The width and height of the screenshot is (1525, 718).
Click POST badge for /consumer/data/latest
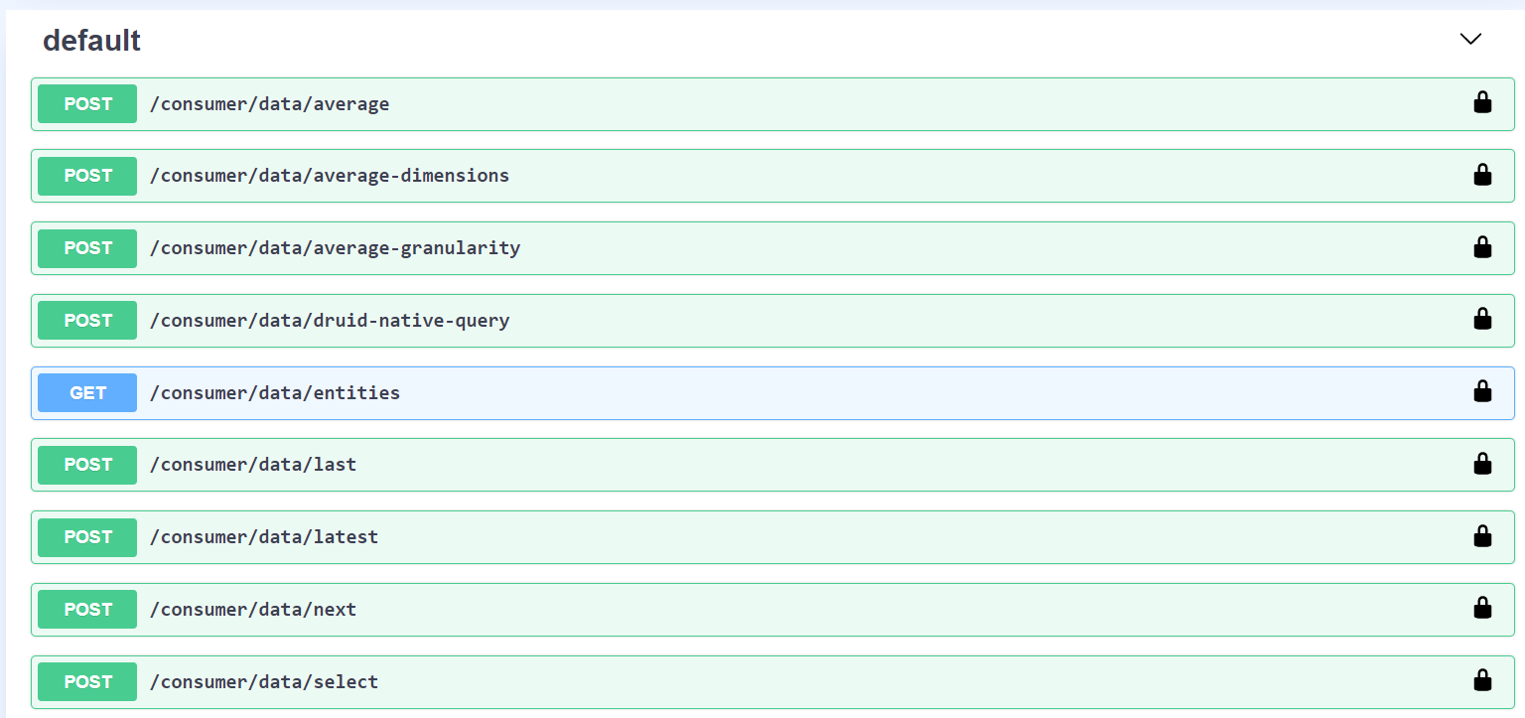coord(87,537)
